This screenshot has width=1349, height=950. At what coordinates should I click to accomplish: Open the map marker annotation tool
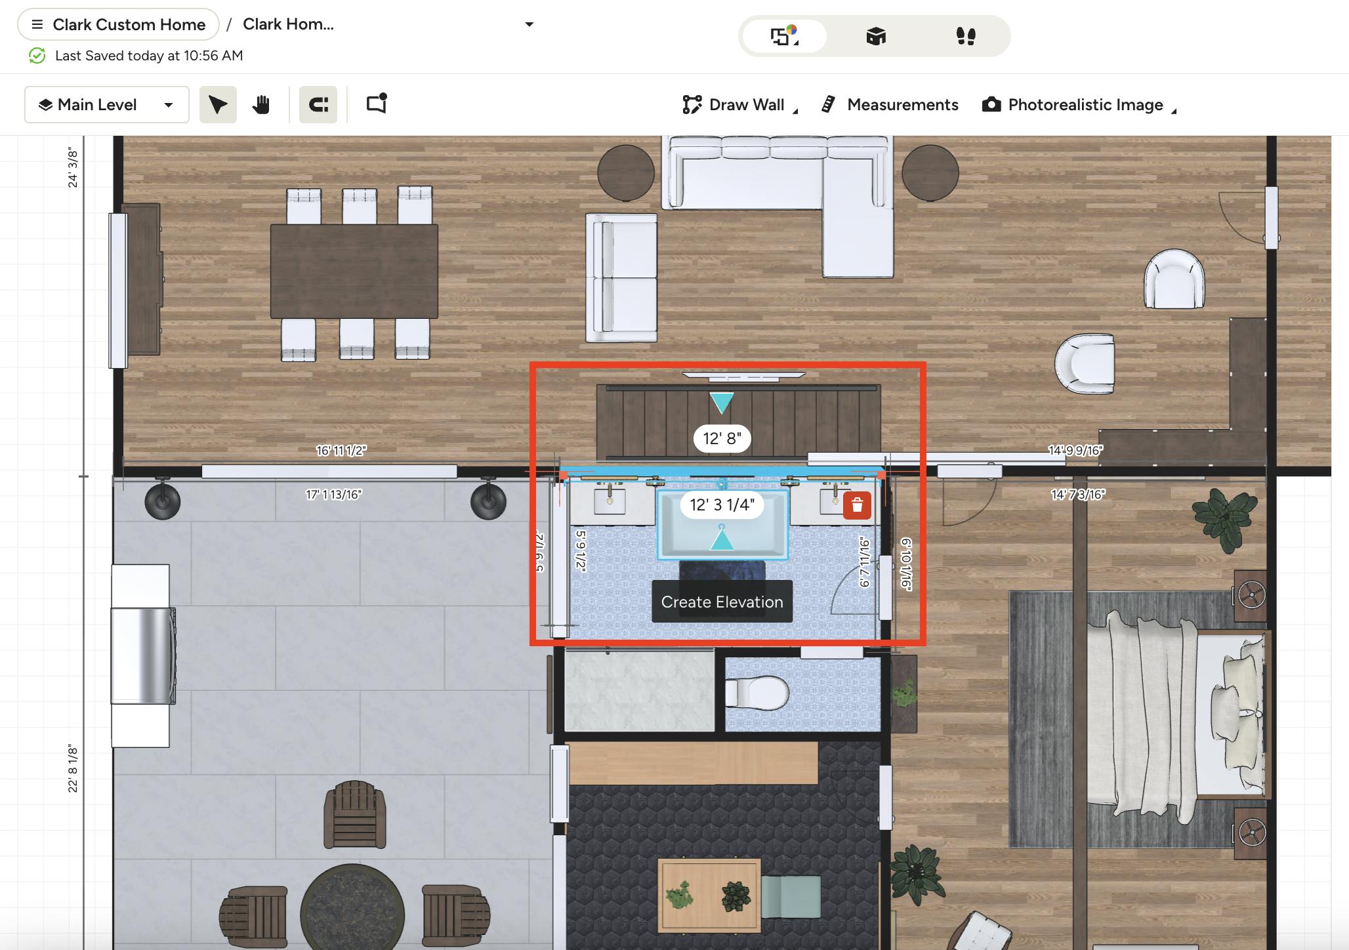click(375, 104)
